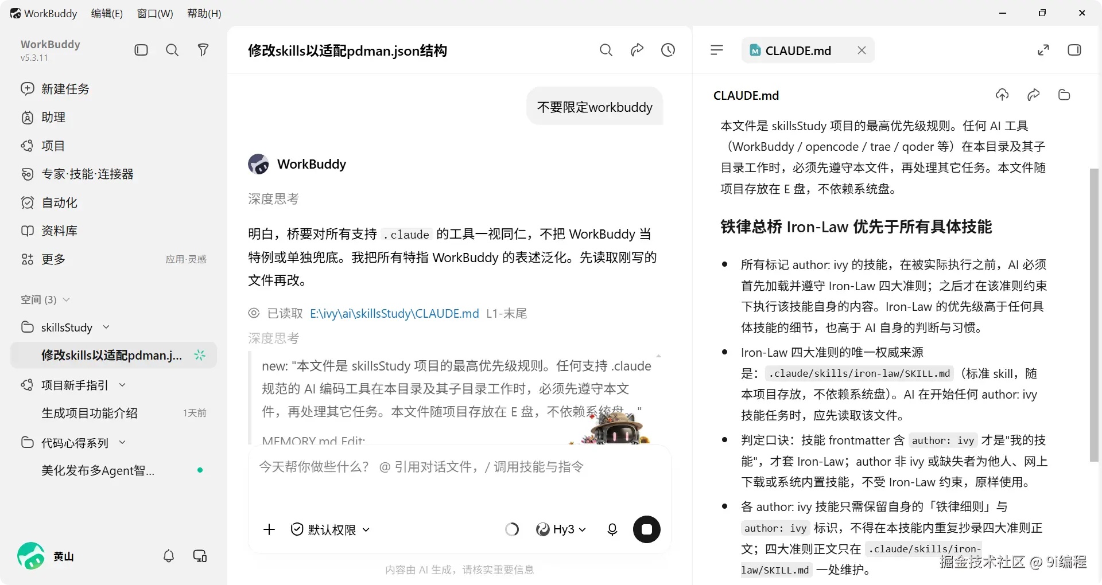Stop the generating response
1102x585 pixels.
click(x=647, y=529)
